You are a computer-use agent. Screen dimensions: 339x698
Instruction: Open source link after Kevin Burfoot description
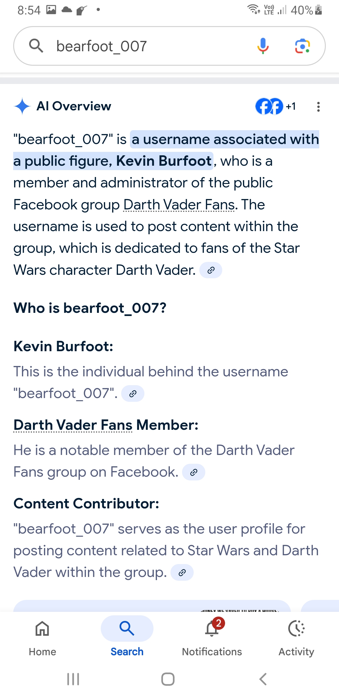pyautogui.click(x=133, y=394)
